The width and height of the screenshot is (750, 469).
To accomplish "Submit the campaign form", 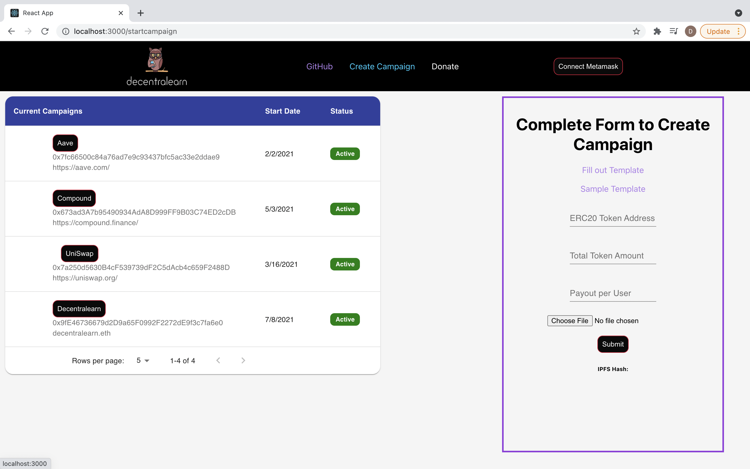I will 613,344.
